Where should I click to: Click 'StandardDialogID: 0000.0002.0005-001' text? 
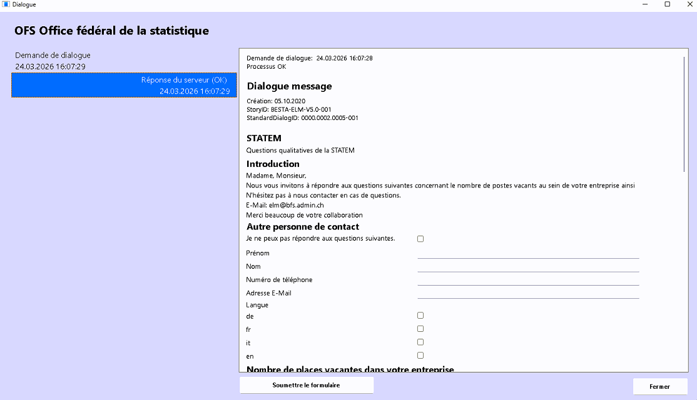[x=302, y=118]
